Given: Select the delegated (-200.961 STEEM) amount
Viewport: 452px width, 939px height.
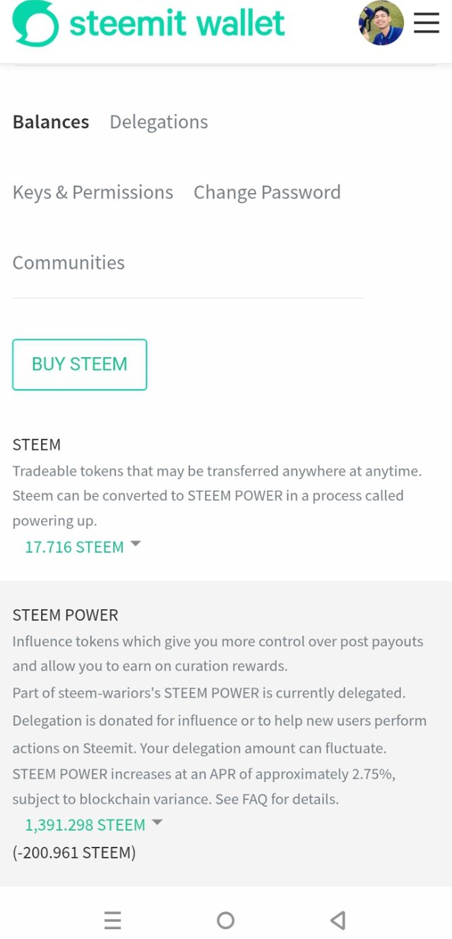Looking at the screenshot, I should 74,853.
